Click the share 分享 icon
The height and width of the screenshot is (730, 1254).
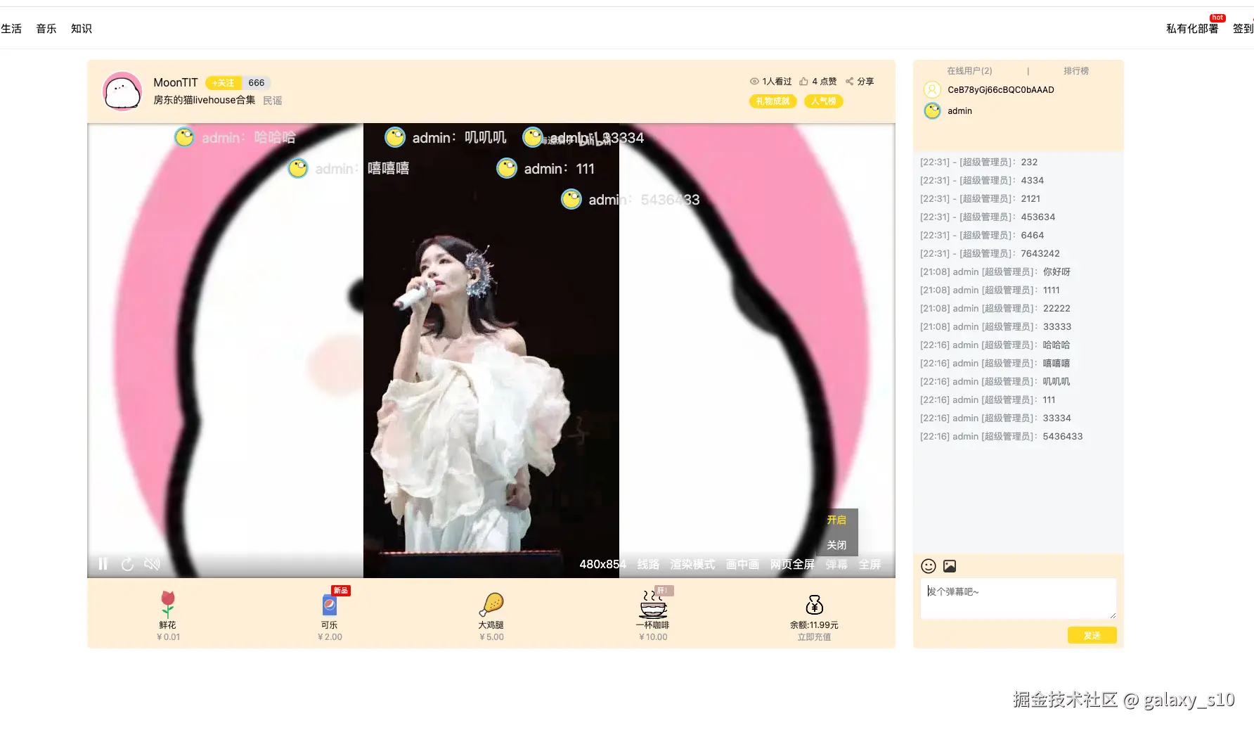click(x=849, y=82)
